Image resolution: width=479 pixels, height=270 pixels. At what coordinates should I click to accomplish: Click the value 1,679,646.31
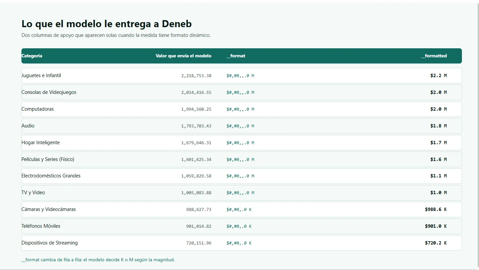(x=196, y=143)
